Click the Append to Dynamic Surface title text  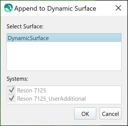pyautogui.click(x=55, y=8)
